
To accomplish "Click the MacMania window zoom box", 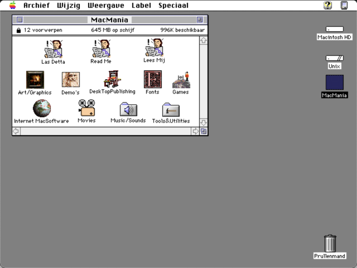I will pyautogui.click(x=200, y=20).
